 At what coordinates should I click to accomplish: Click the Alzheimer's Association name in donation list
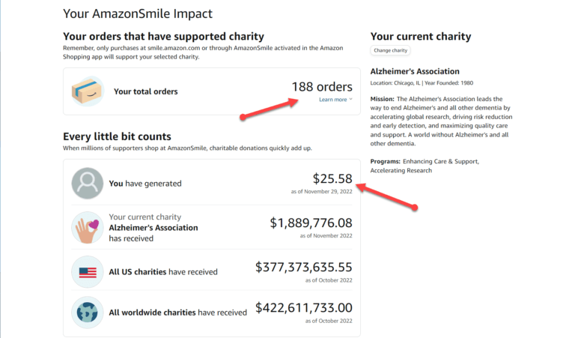tap(153, 228)
